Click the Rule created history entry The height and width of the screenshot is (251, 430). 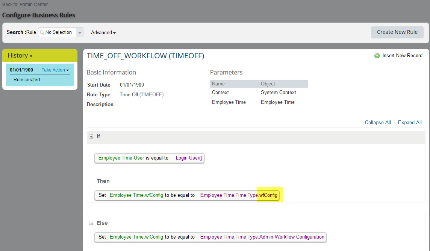(x=27, y=80)
